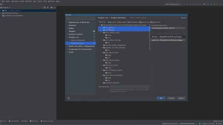
Task: Click Git update project arrow icon
Action: click(208, 4)
